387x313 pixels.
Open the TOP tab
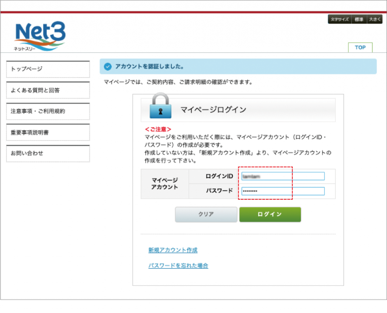(360, 47)
